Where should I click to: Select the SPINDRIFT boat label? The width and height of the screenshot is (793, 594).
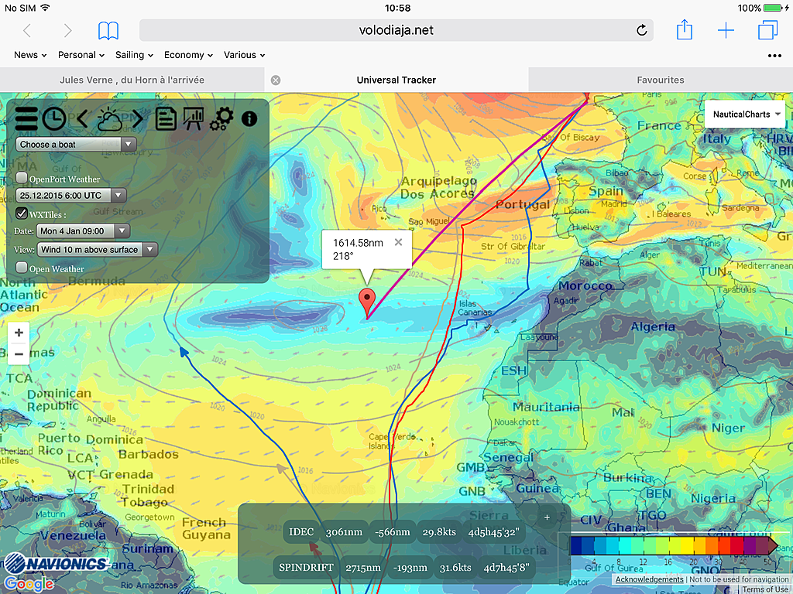306,568
